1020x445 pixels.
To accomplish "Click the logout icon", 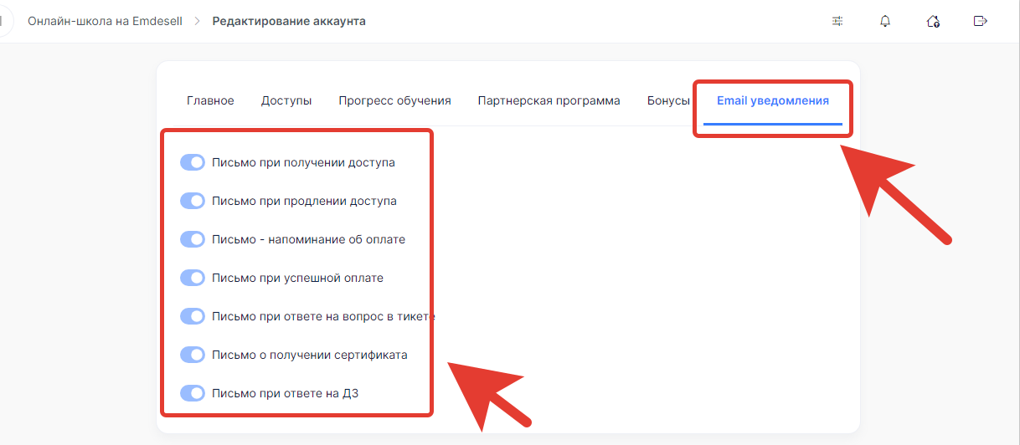I will point(981,21).
